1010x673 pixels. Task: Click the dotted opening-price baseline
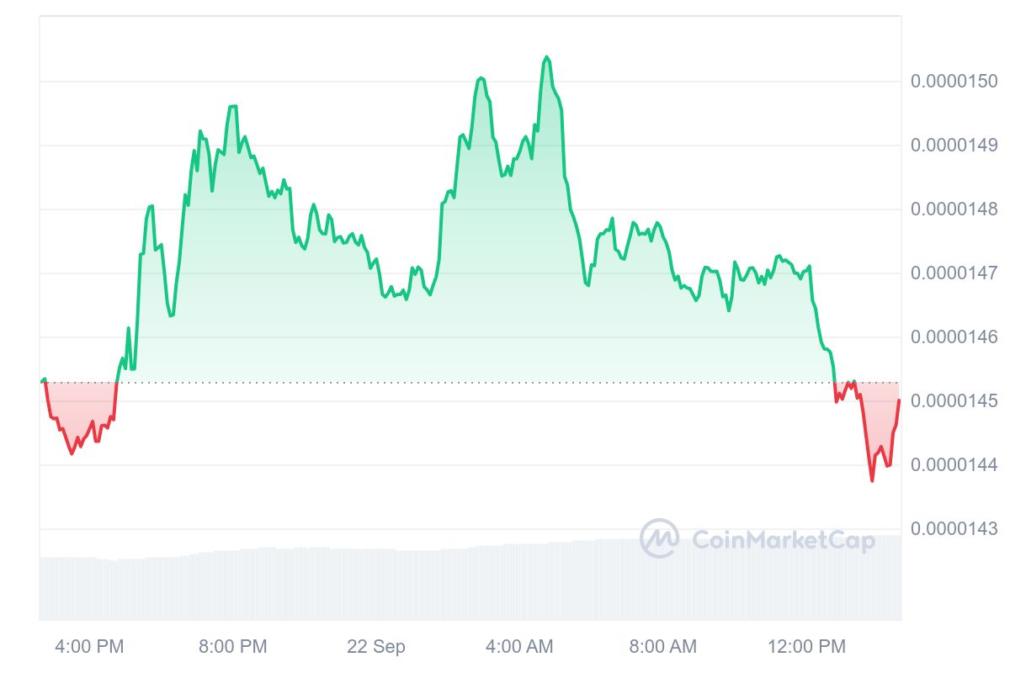click(470, 383)
